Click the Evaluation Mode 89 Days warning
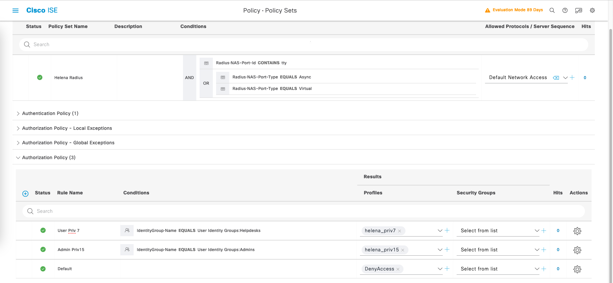 coord(514,10)
